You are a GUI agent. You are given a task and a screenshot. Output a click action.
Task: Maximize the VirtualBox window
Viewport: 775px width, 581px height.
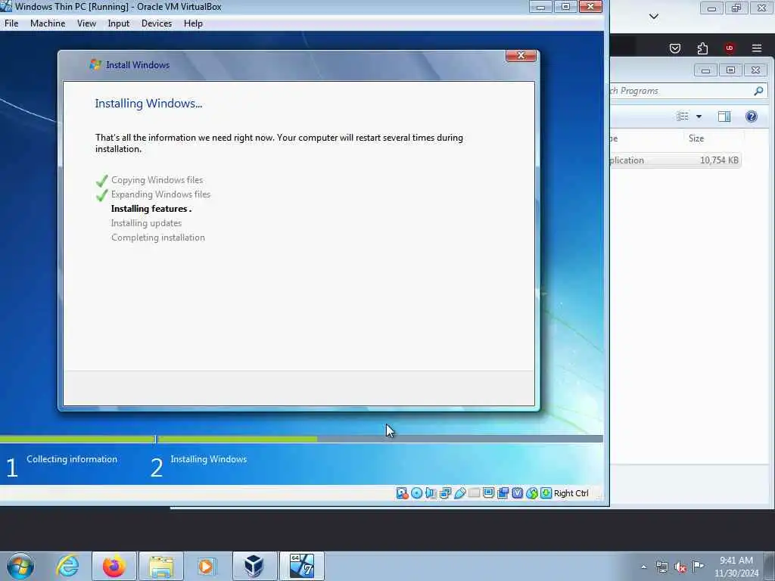[x=565, y=6]
